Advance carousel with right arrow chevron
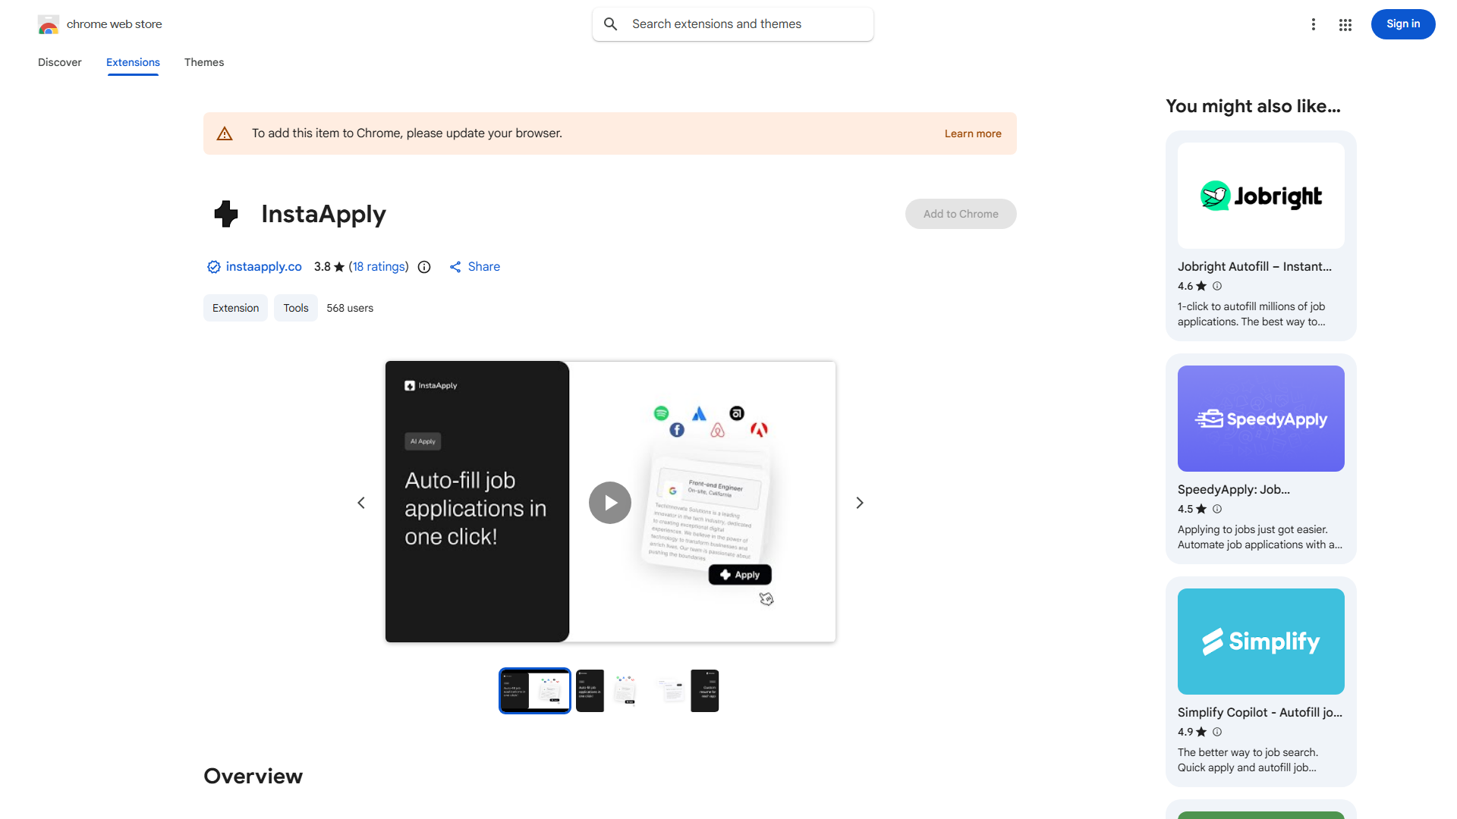Viewport: 1457px width, 819px height. pos(859,502)
